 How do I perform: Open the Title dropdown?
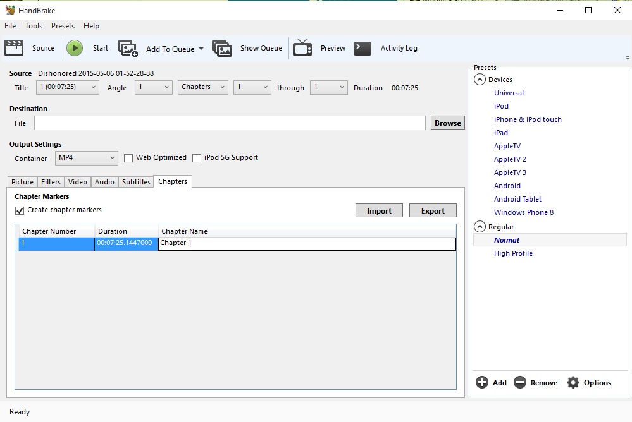tap(67, 87)
